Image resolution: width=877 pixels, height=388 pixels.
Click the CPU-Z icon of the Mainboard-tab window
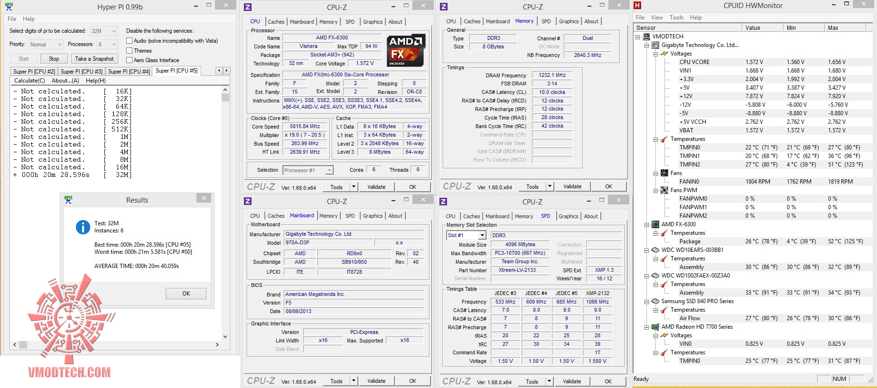coord(248,201)
